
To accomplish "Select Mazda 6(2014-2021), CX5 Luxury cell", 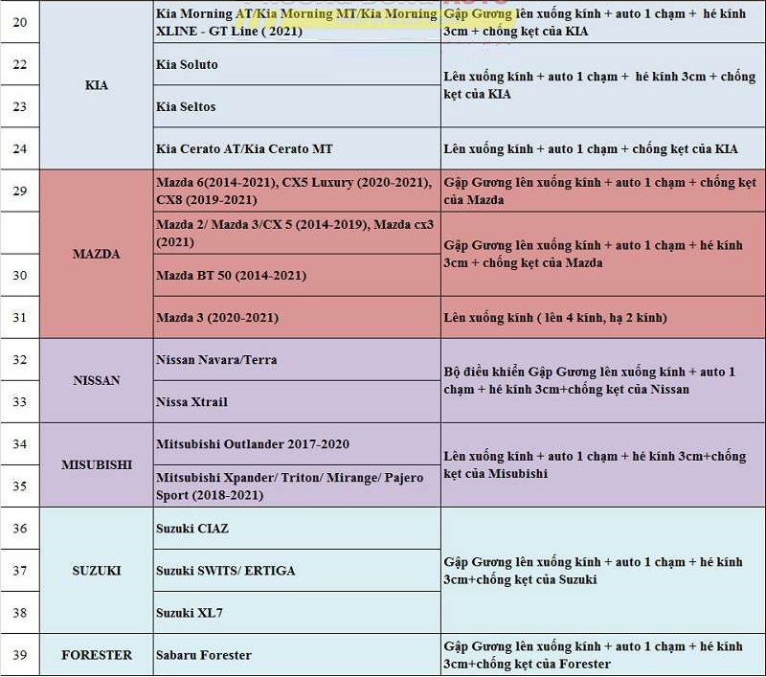I will (x=297, y=191).
